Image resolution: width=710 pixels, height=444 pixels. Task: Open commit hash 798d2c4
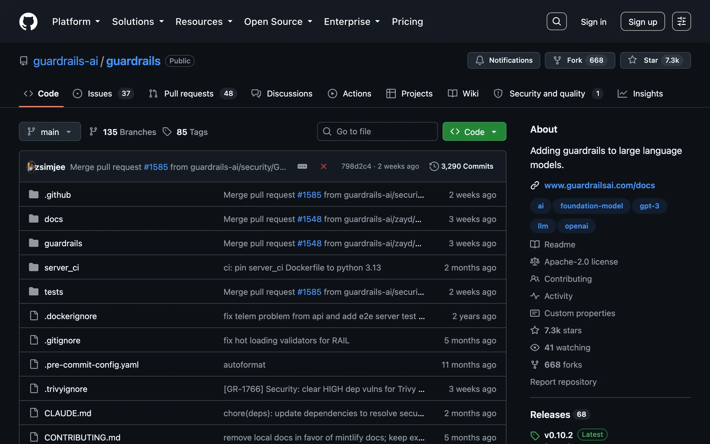[356, 166]
